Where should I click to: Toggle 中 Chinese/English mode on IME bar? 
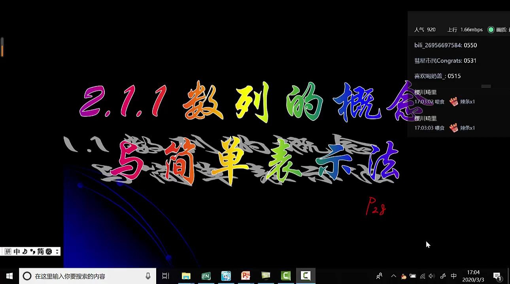tap(17, 252)
